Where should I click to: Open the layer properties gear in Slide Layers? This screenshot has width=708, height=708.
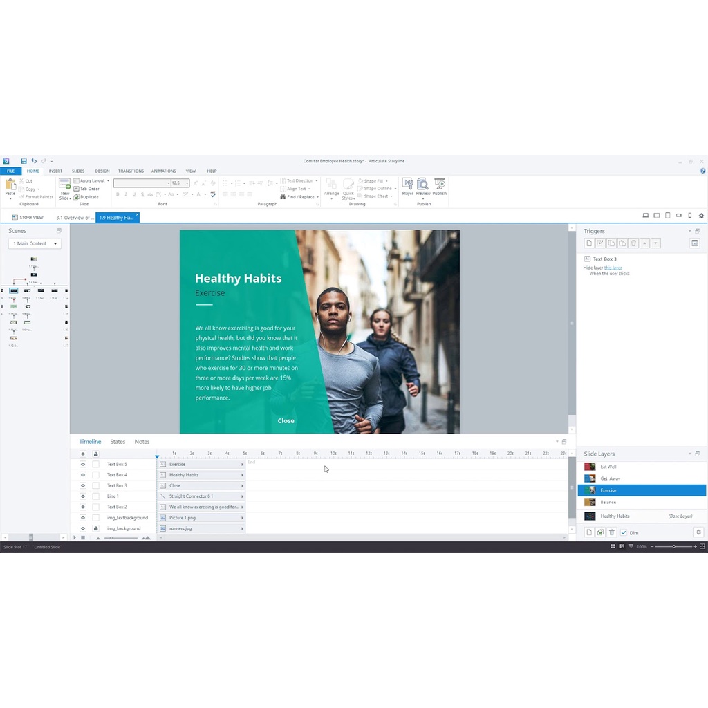[x=698, y=532]
